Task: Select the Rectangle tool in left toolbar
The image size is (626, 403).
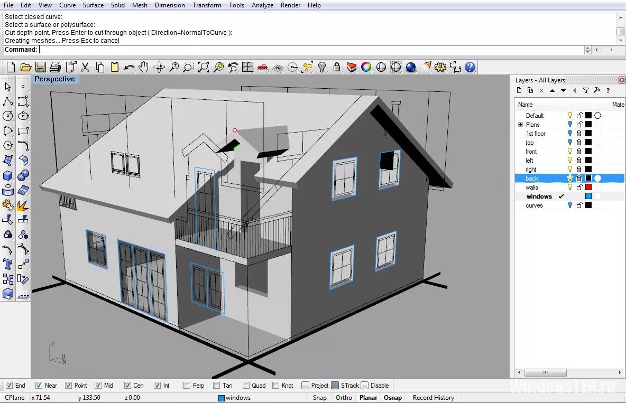Action: pos(23,131)
